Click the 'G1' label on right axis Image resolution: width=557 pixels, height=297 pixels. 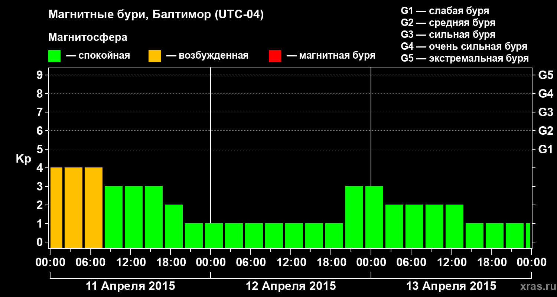(545, 149)
